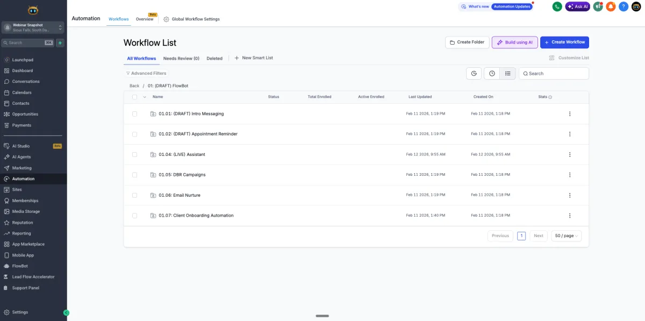Click the Build using AI button
645x321 pixels.
coord(514,42)
